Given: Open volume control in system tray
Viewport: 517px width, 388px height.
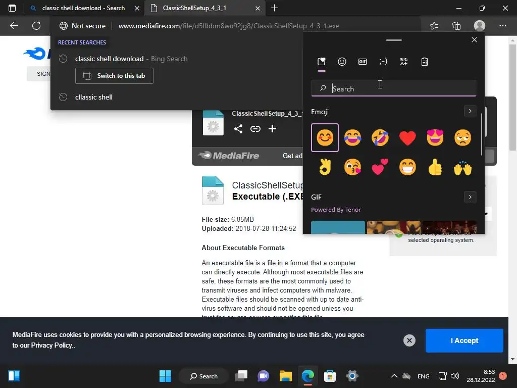Looking at the screenshot, I should tap(455, 376).
